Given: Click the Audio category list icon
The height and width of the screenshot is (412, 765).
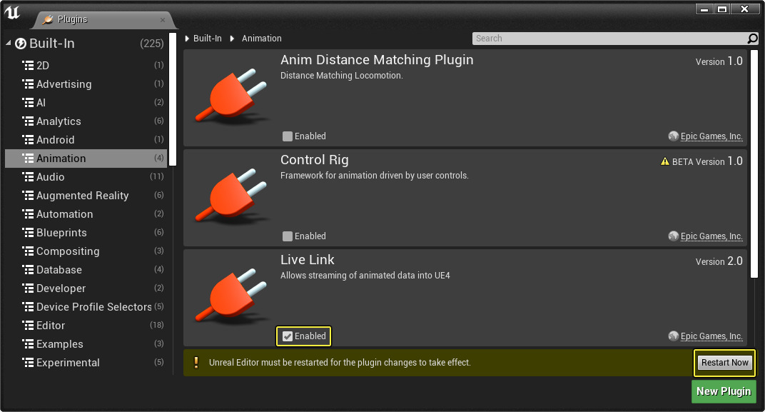Looking at the screenshot, I should [x=29, y=177].
